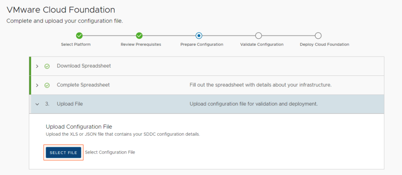This screenshot has width=402, height=175.
Task: Click the SELECT FILE button
Action: 63,152
